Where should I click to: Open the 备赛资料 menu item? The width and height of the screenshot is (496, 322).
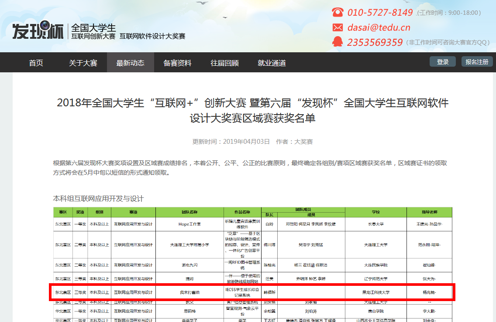pyautogui.click(x=177, y=63)
